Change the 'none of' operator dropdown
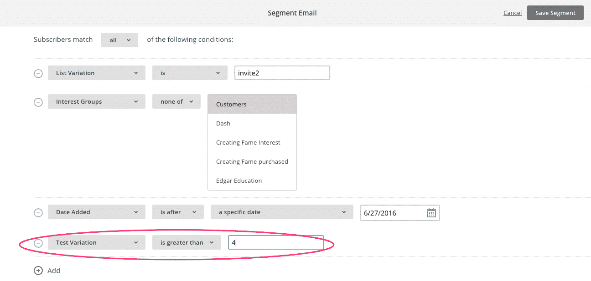Image resolution: width=591 pixels, height=281 pixels. 176,102
